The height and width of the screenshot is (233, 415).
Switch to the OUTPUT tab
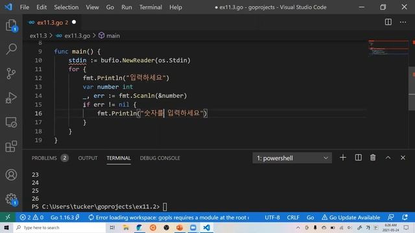pyautogui.click(x=88, y=158)
